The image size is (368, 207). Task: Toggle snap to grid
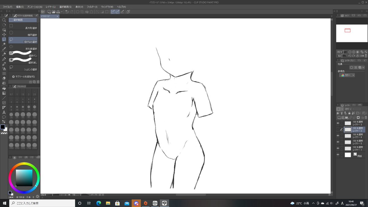(122, 12)
